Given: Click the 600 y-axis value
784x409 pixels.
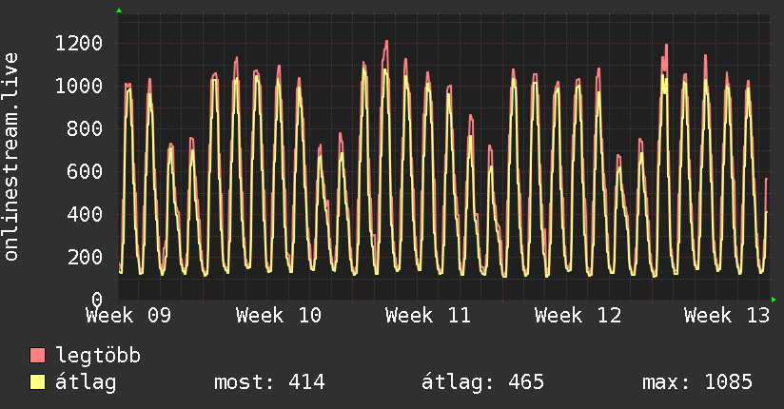Looking at the screenshot, I should 85,171.
